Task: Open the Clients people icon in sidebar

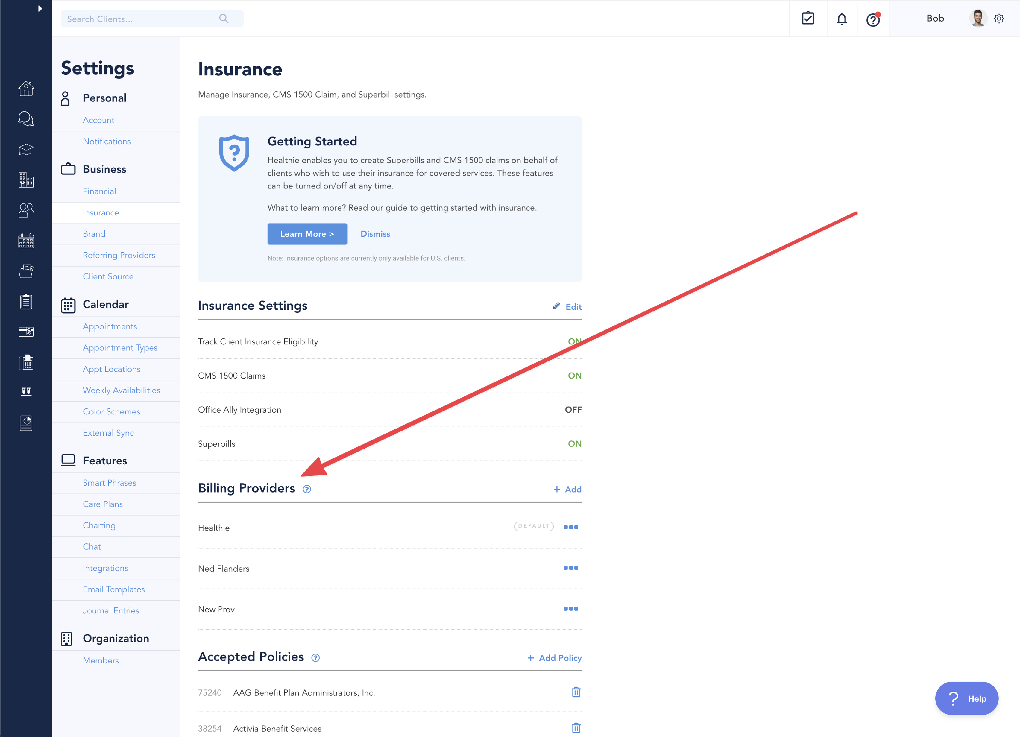Action: pyautogui.click(x=26, y=210)
